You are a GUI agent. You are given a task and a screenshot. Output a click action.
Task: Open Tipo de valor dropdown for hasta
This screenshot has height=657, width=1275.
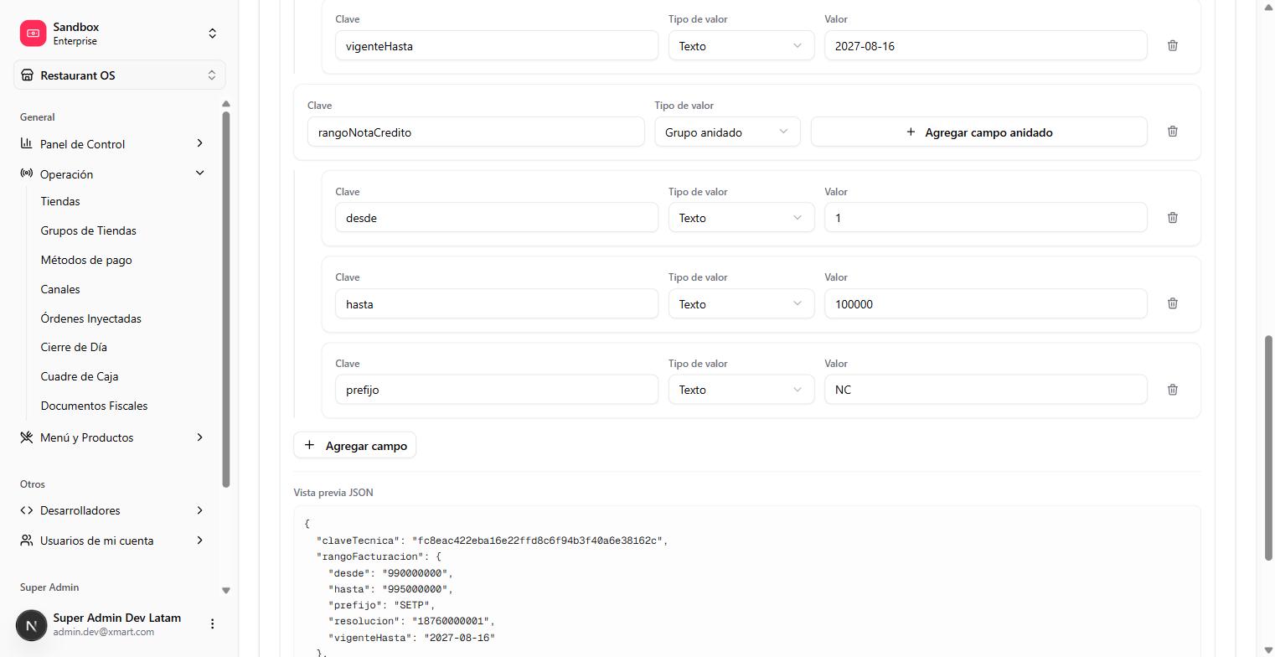(741, 304)
